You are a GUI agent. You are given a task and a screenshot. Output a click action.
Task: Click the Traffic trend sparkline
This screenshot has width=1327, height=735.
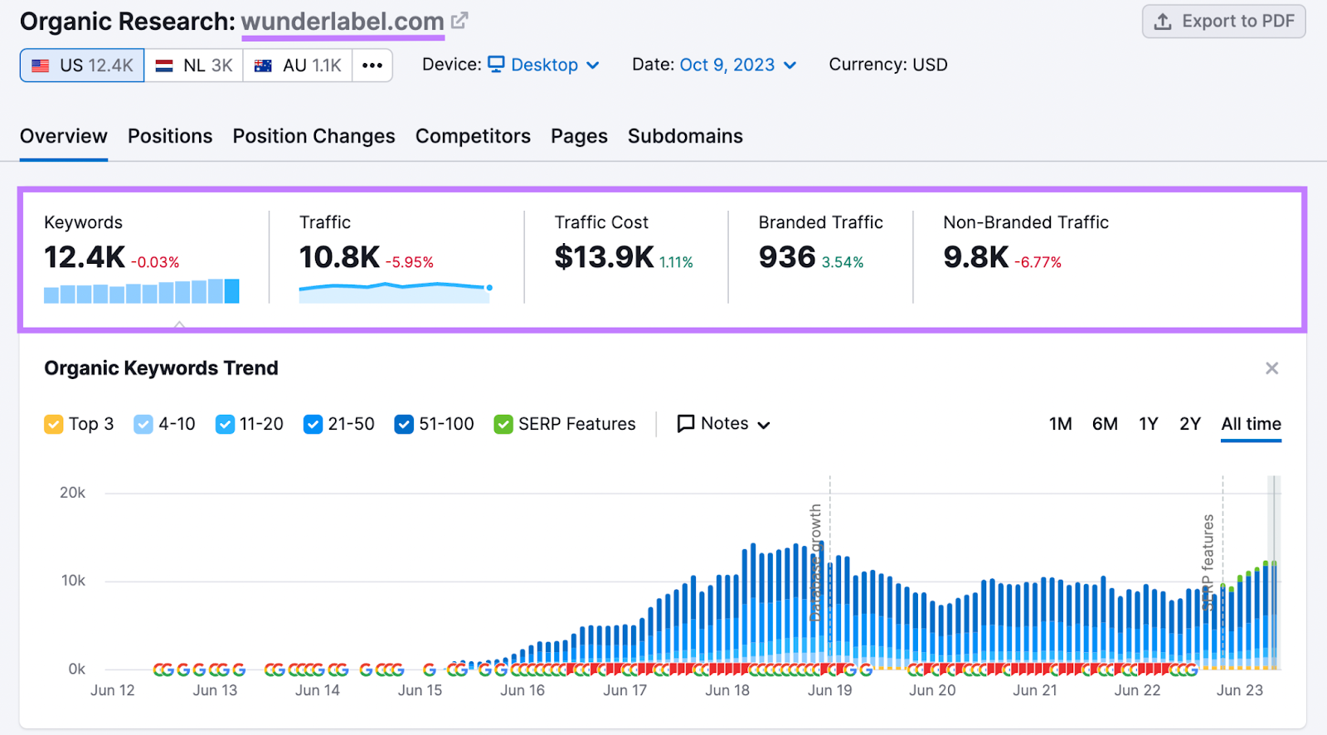(x=396, y=290)
